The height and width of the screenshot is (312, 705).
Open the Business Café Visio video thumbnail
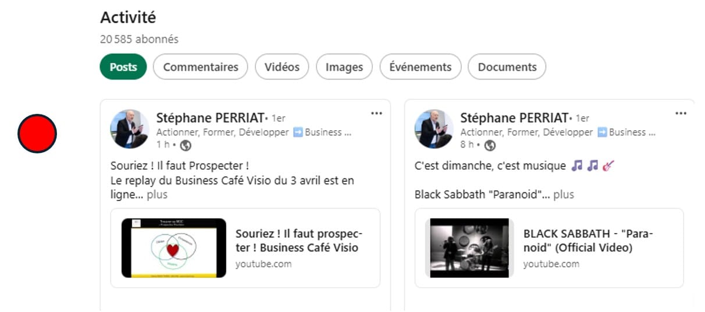173,248
